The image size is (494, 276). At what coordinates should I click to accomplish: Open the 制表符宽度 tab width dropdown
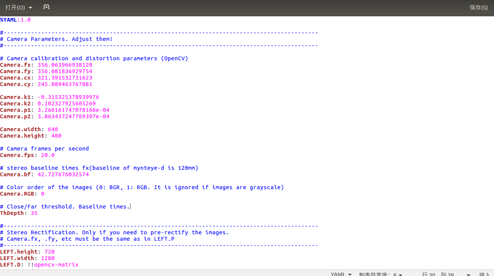[381, 274]
